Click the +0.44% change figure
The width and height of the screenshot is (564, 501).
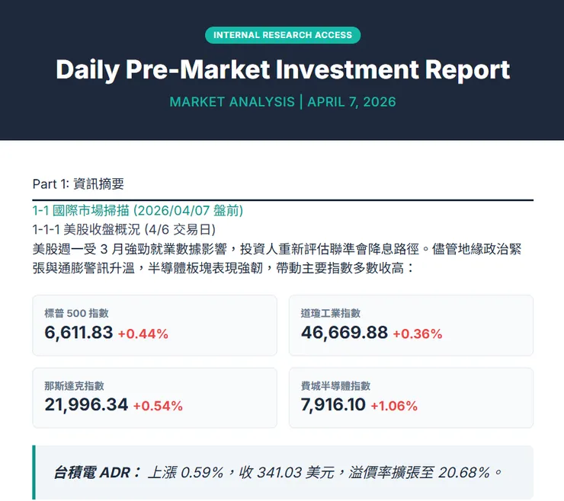143,333
